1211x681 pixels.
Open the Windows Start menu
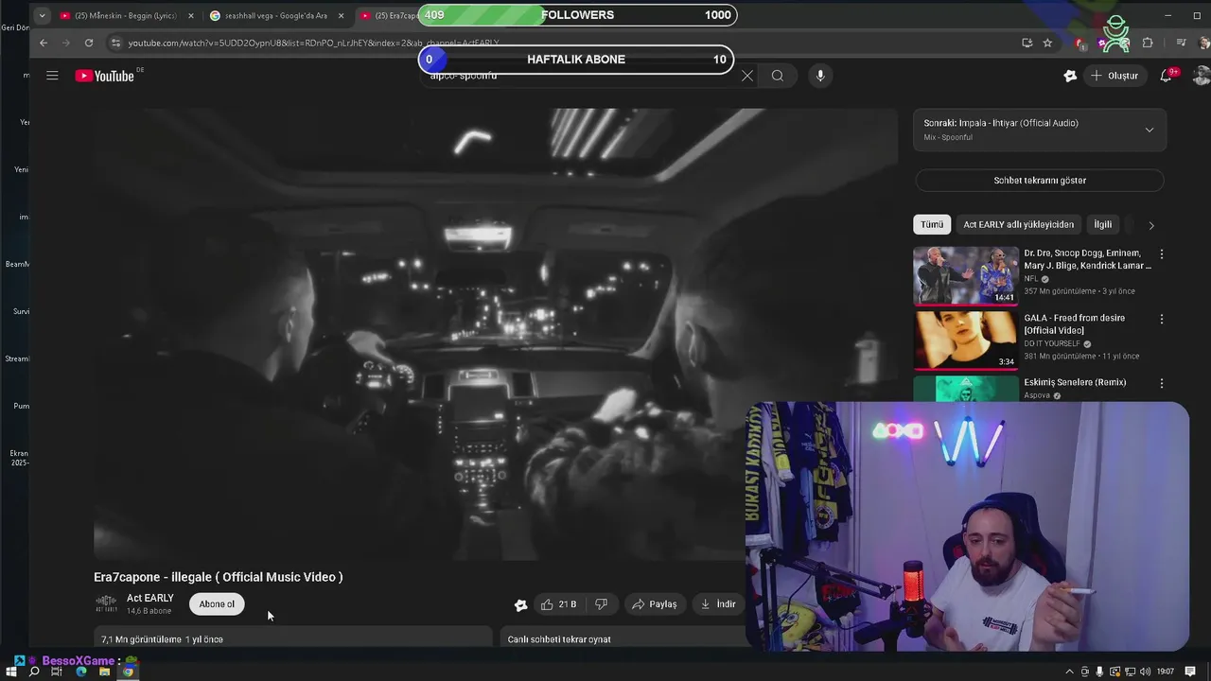coord(11,672)
